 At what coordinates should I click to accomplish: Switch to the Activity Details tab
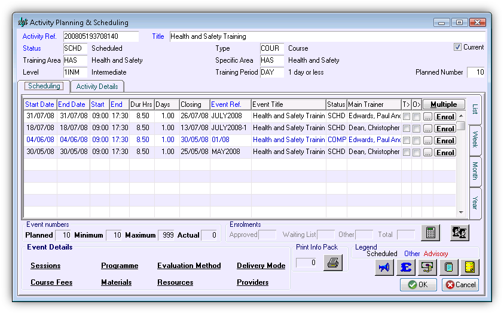(x=97, y=87)
